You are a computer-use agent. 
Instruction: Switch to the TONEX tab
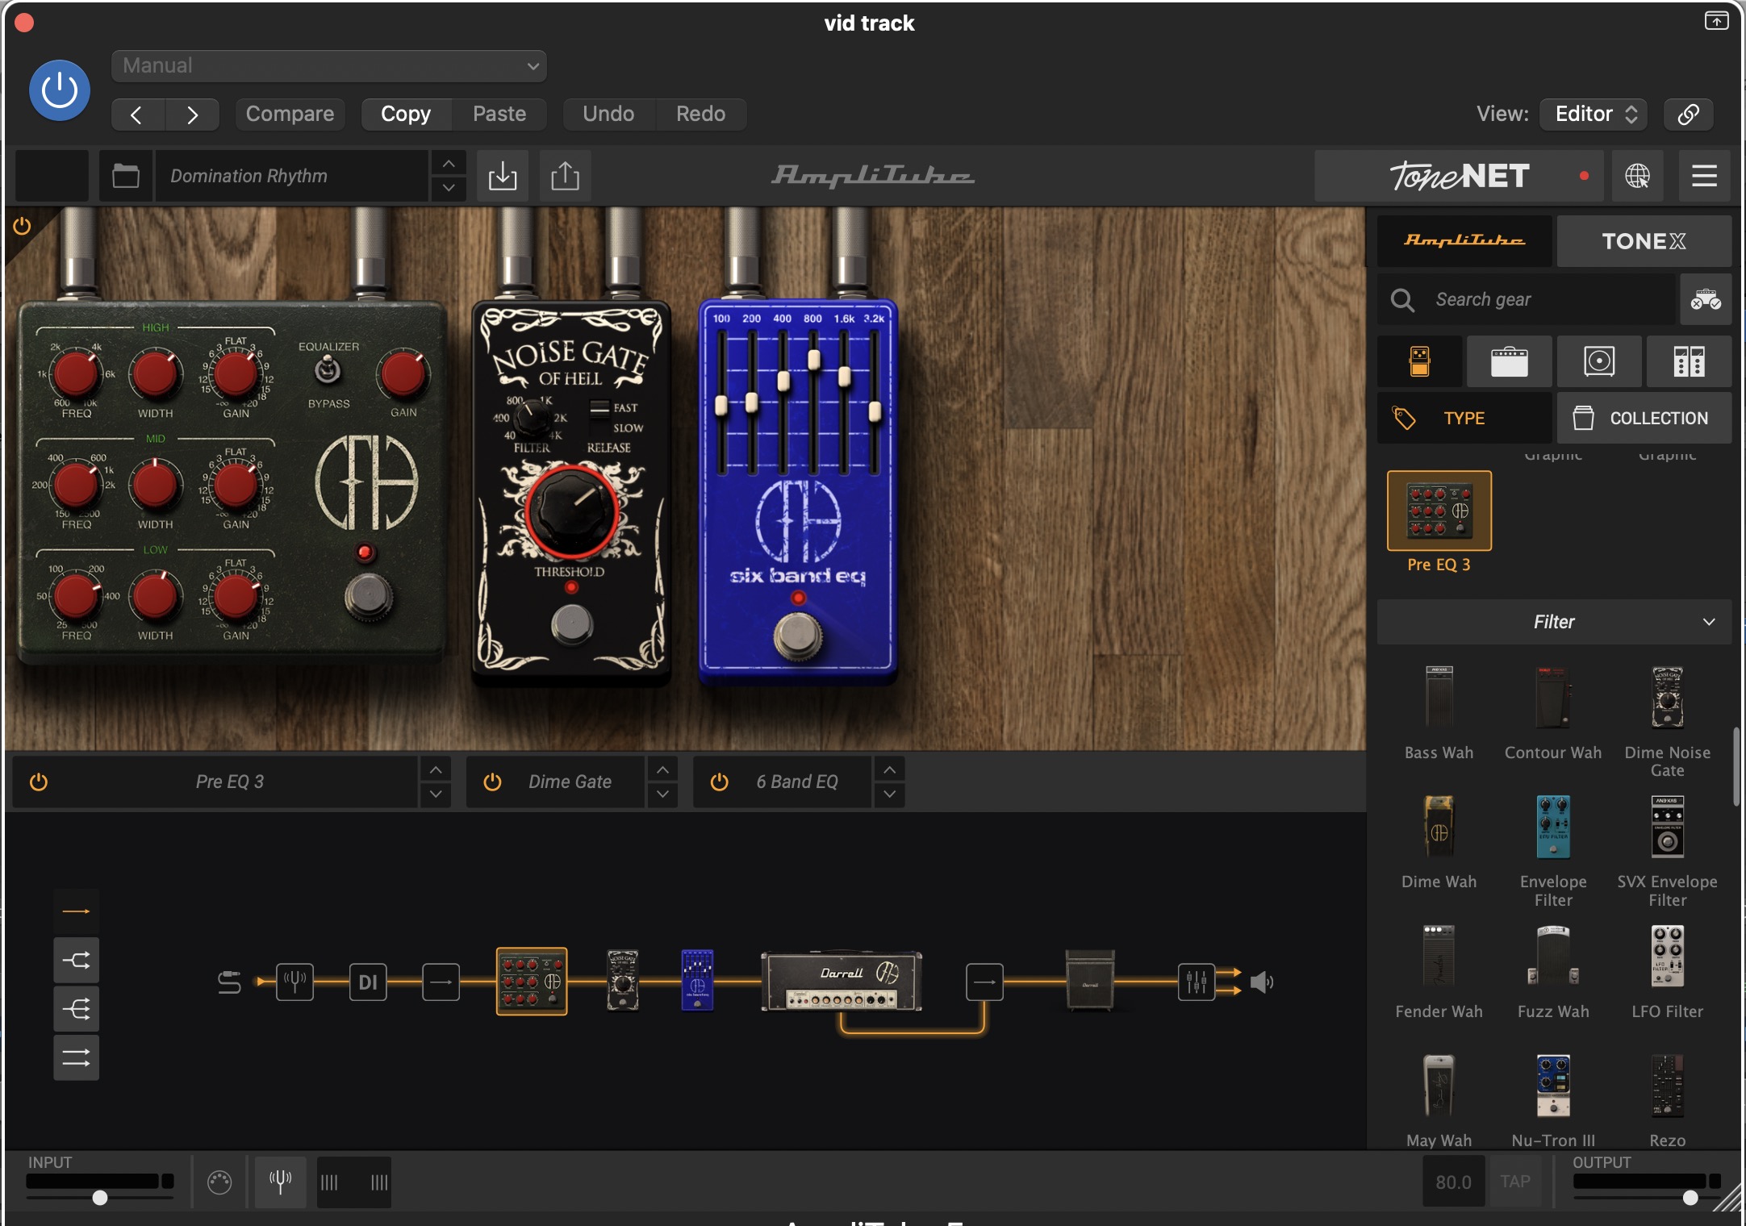[x=1643, y=241]
